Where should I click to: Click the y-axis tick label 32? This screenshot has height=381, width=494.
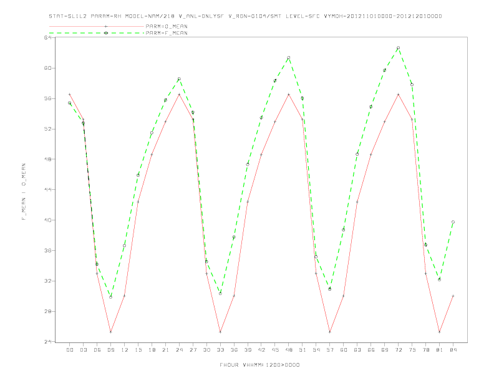pyautogui.click(x=48, y=281)
